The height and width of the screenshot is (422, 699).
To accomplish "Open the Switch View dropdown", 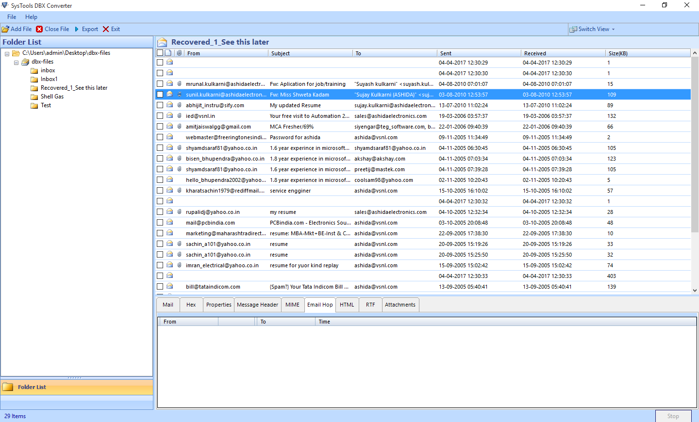I will (592, 29).
